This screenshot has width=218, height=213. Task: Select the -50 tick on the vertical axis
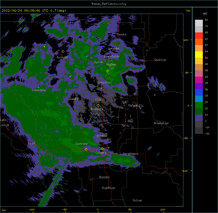point(186,138)
